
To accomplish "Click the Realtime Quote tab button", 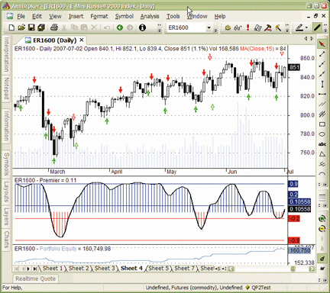I will 35,279.
